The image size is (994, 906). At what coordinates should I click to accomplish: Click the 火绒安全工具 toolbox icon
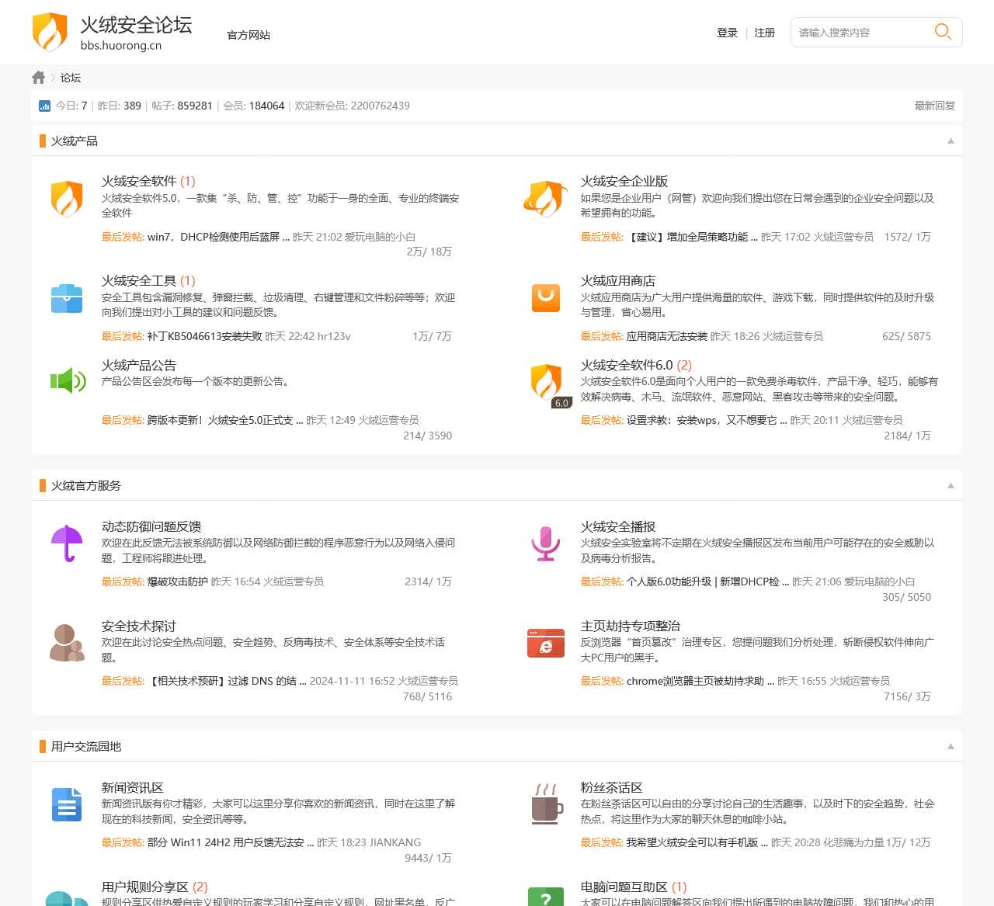tap(67, 298)
